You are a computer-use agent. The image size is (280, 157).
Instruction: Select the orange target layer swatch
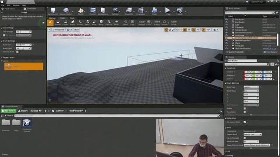coord(24,66)
